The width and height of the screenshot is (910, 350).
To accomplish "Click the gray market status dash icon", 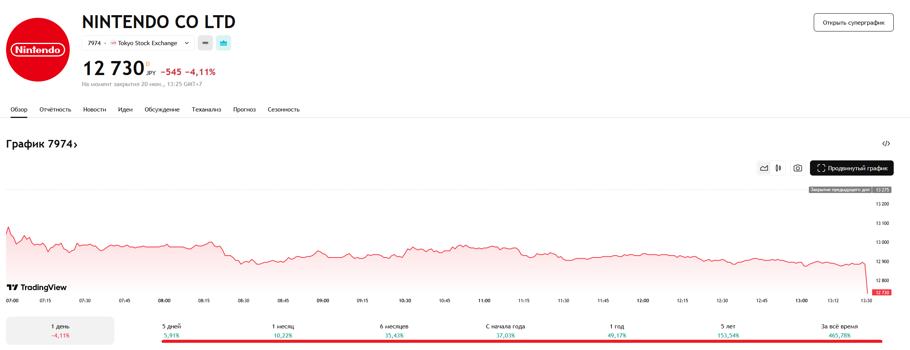I will click(205, 43).
